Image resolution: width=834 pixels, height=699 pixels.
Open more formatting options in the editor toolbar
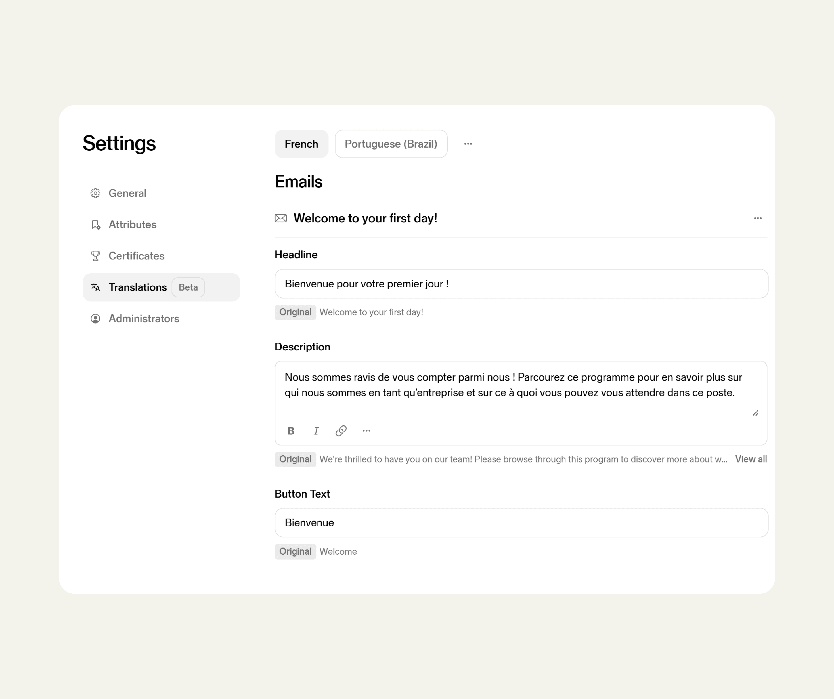click(366, 431)
